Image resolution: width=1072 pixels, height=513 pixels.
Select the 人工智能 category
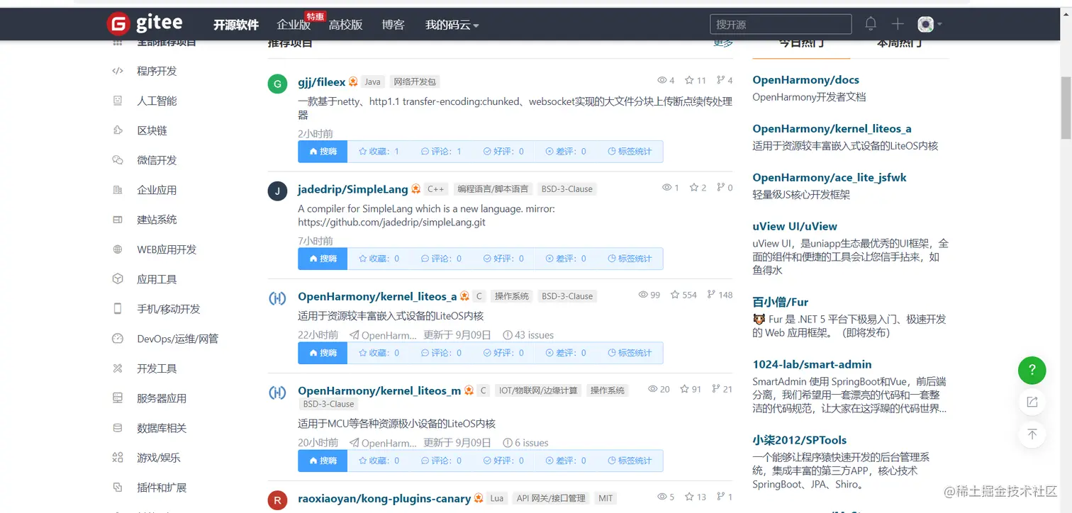(157, 101)
